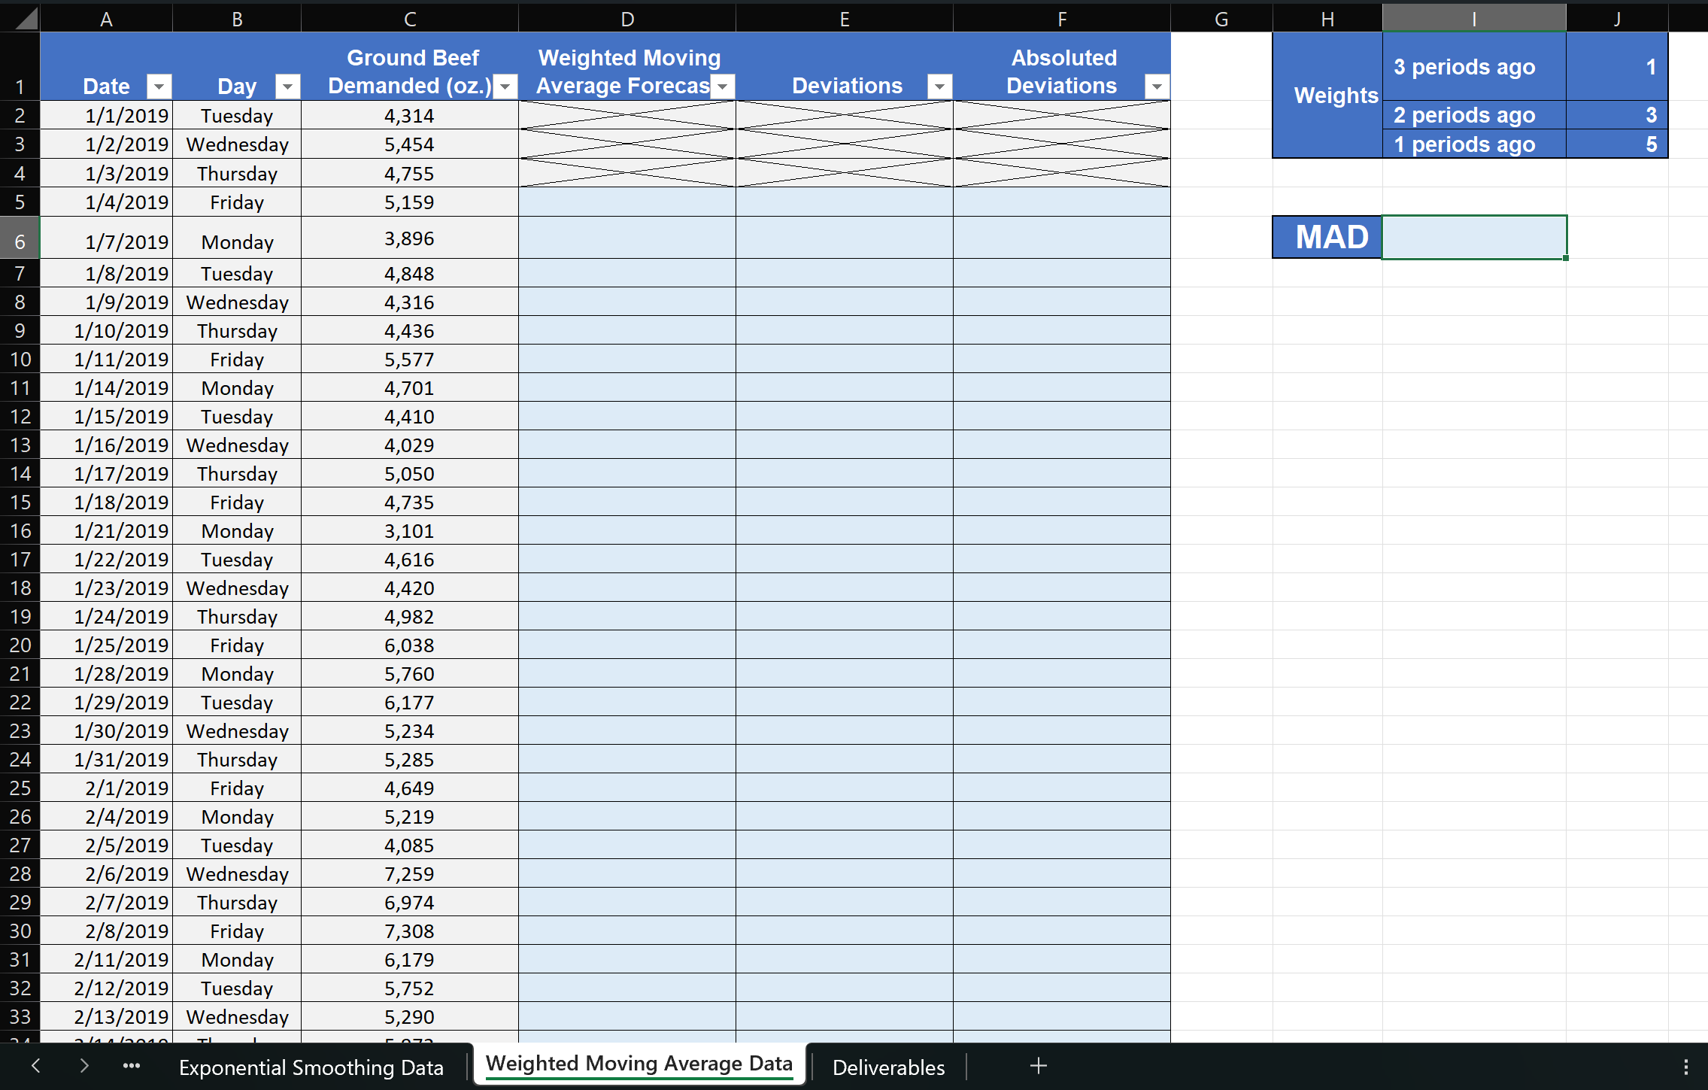This screenshot has width=1708, height=1090.
Task: Select column D header
Action: (x=627, y=18)
